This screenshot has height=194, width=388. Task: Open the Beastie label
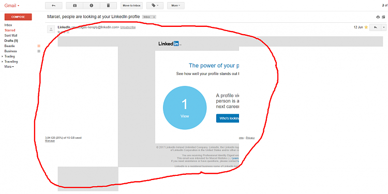click(x=9, y=46)
